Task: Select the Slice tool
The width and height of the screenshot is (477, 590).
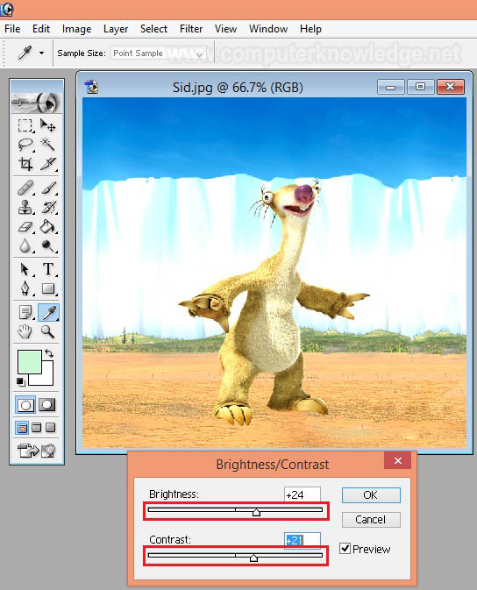Action: [48, 164]
